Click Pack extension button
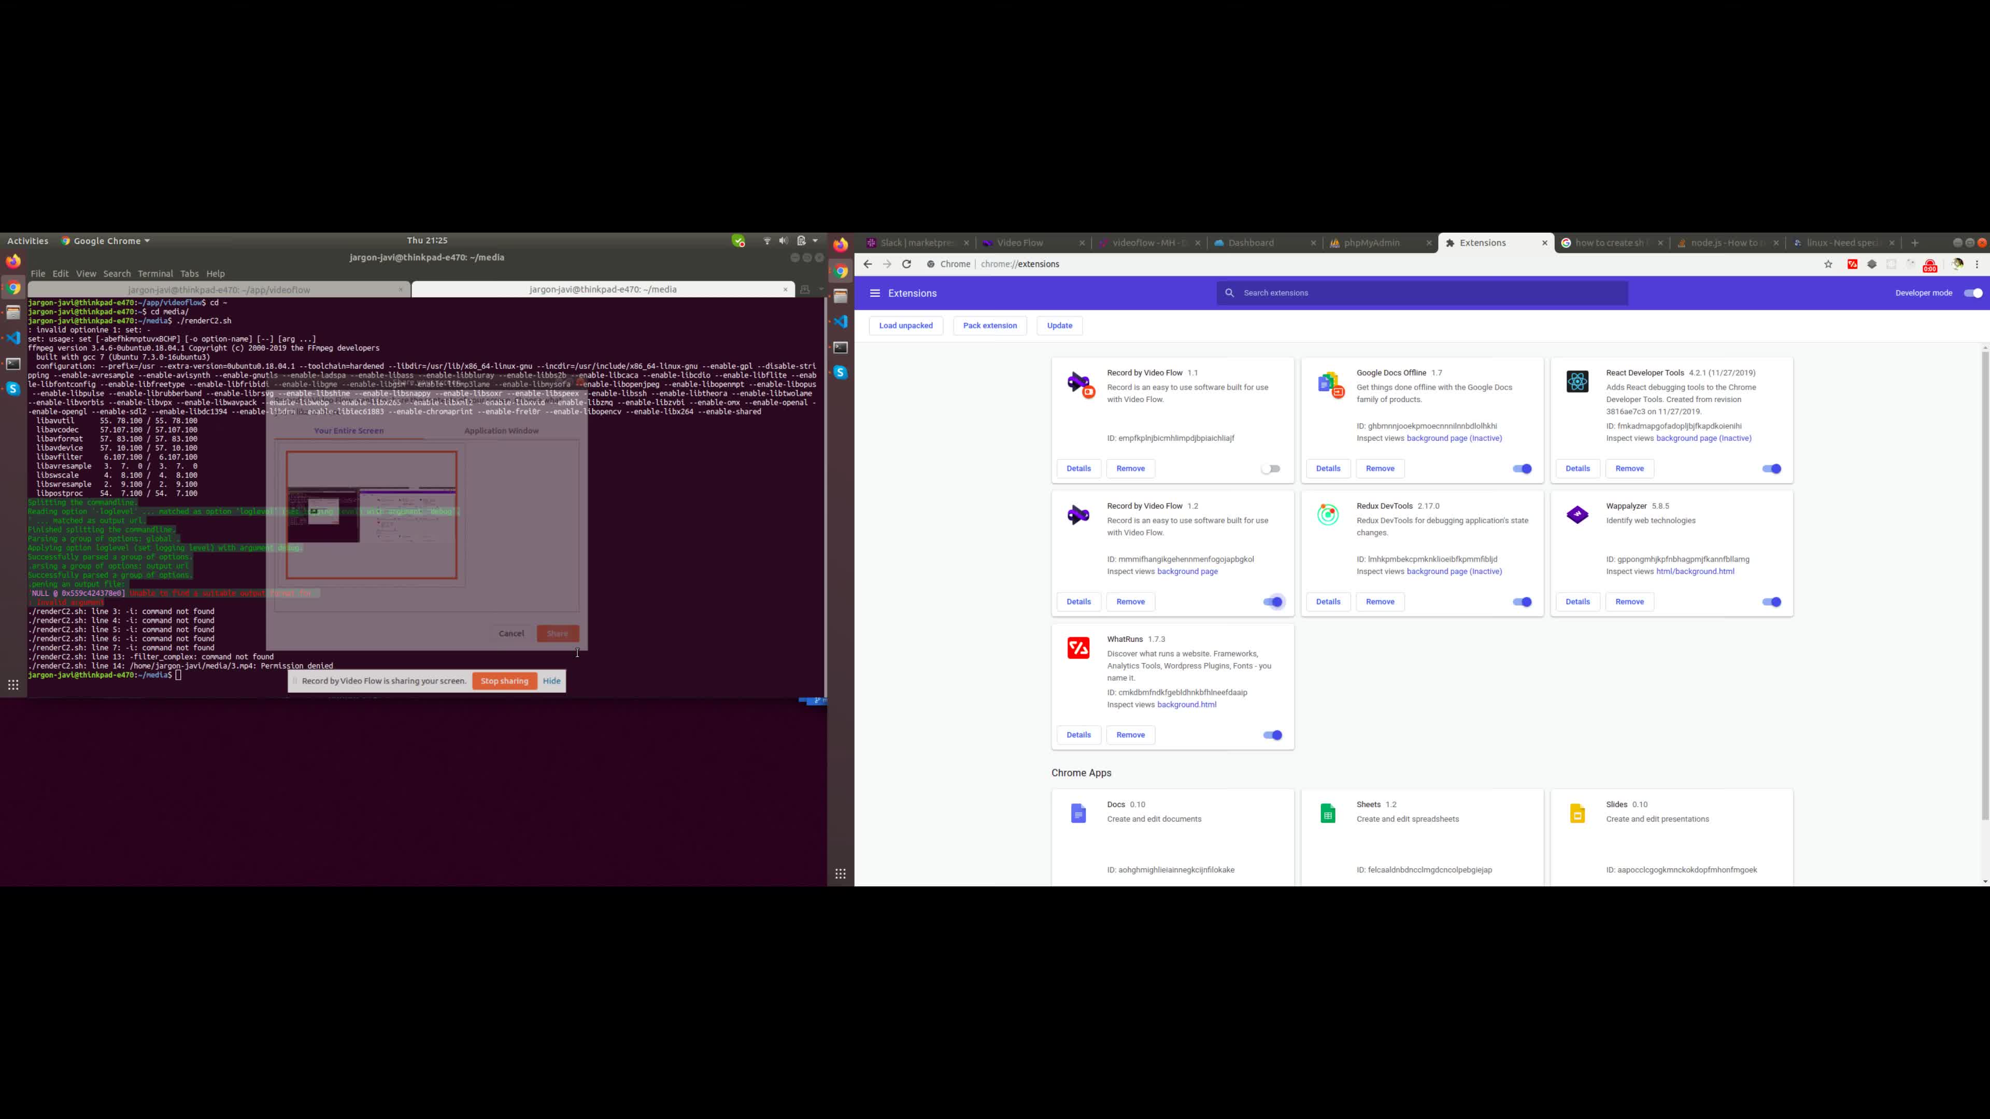This screenshot has width=1990, height=1119. (990, 326)
